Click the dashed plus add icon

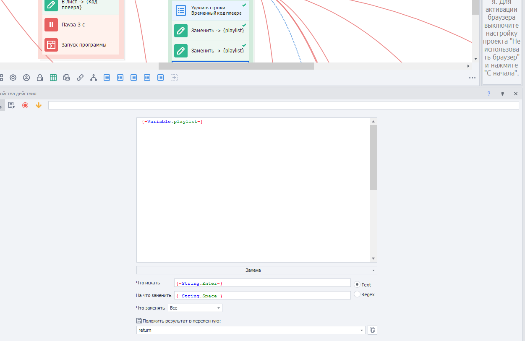[x=174, y=78]
